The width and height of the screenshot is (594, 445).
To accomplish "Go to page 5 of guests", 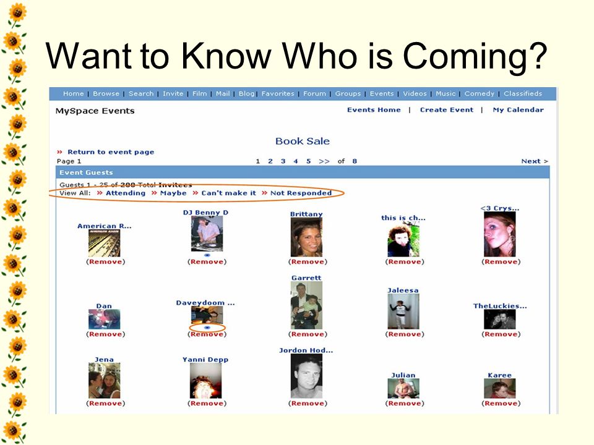I will point(308,161).
